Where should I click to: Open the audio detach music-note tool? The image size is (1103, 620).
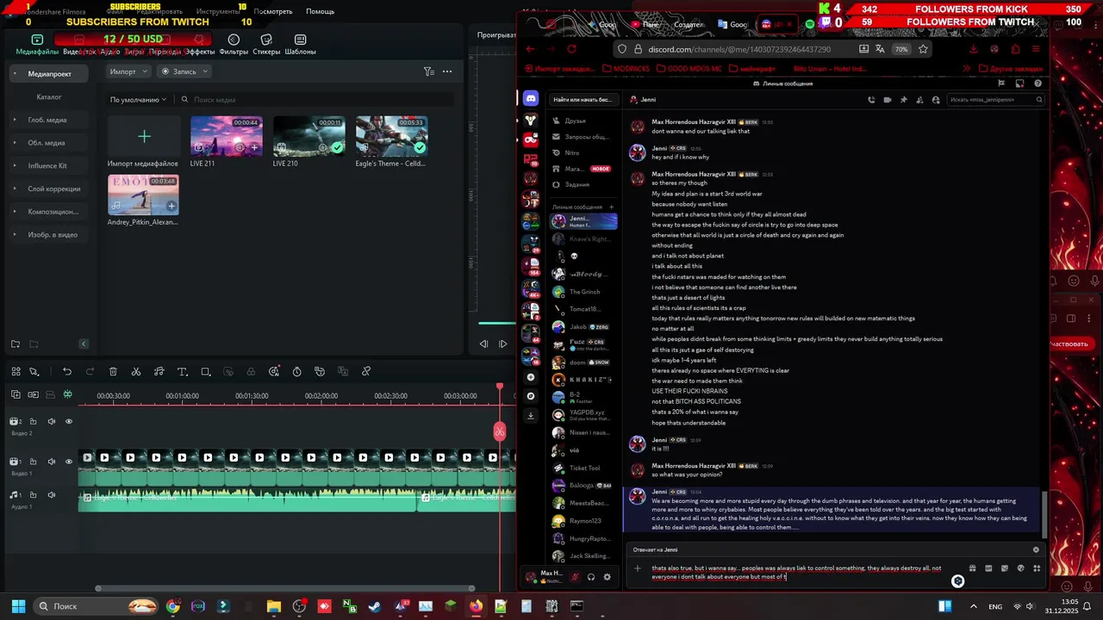[159, 371]
